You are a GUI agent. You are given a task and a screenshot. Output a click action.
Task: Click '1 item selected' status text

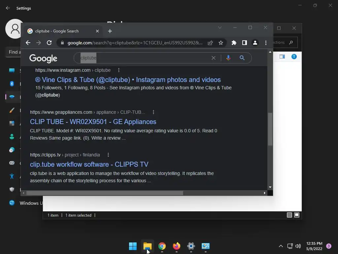click(x=78, y=215)
